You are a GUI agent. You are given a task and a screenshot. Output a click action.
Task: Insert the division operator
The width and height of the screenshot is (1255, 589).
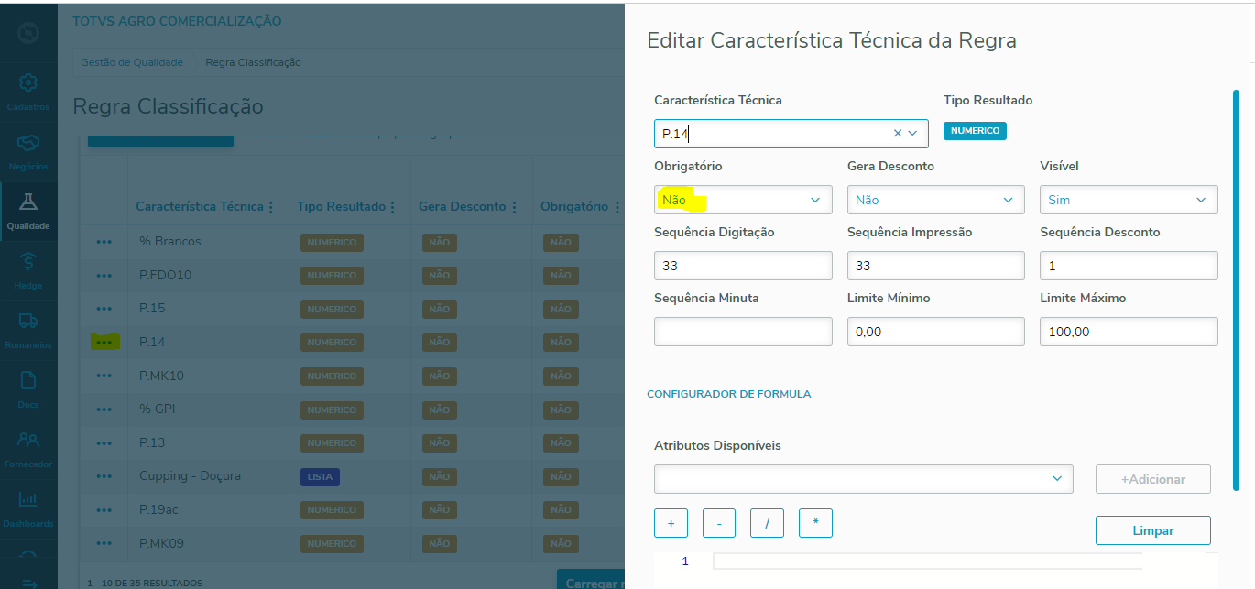point(768,523)
